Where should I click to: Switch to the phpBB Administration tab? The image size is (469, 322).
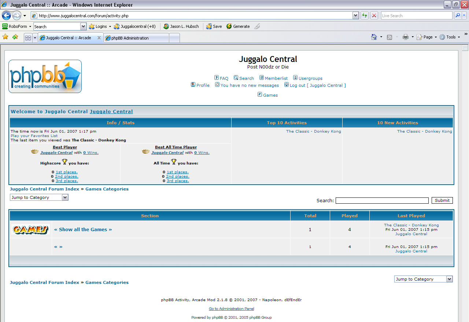click(x=136, y=38)
